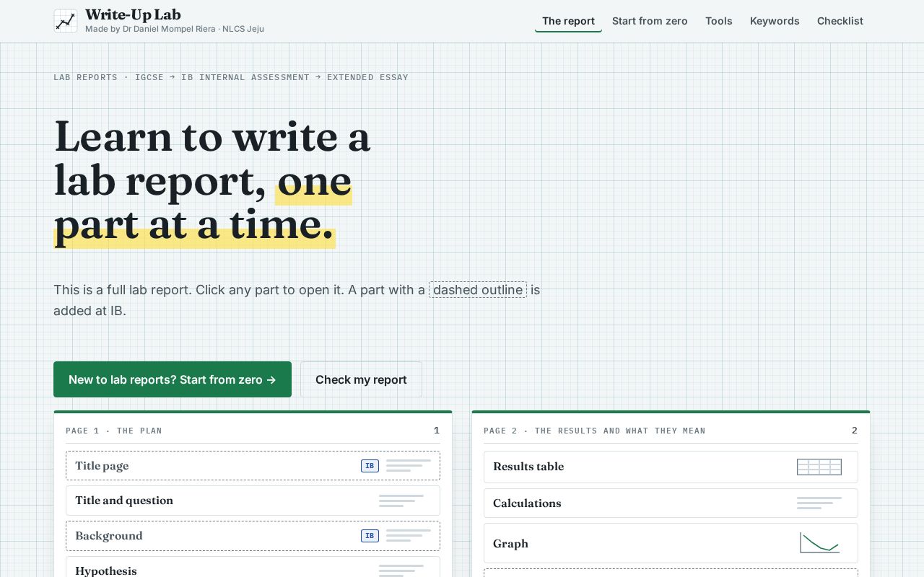Click 'PAGE 2 · THE RESULTS AND WHAT THEY MEAN' header
This screenshot has height=577, width=924.
pos(595,431)
